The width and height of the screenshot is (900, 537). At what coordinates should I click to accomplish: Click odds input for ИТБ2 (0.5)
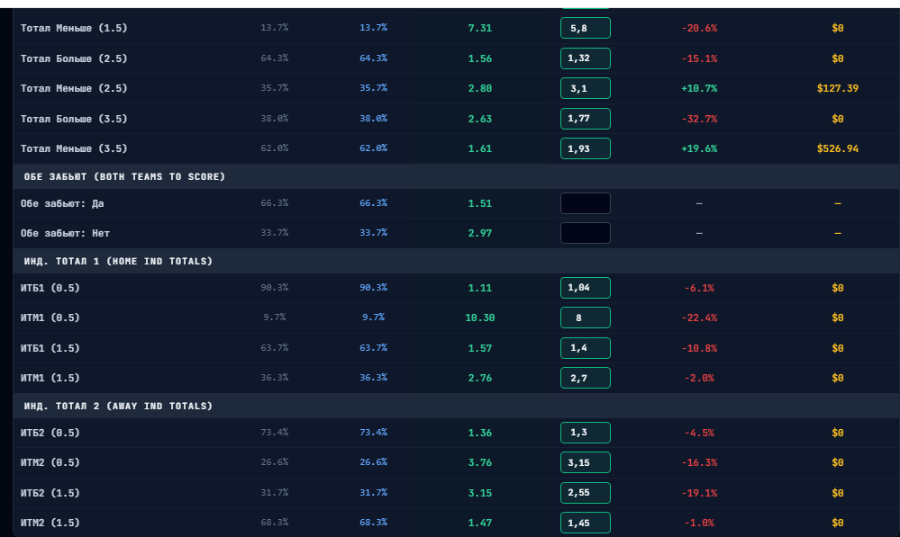tap(585, 433)
